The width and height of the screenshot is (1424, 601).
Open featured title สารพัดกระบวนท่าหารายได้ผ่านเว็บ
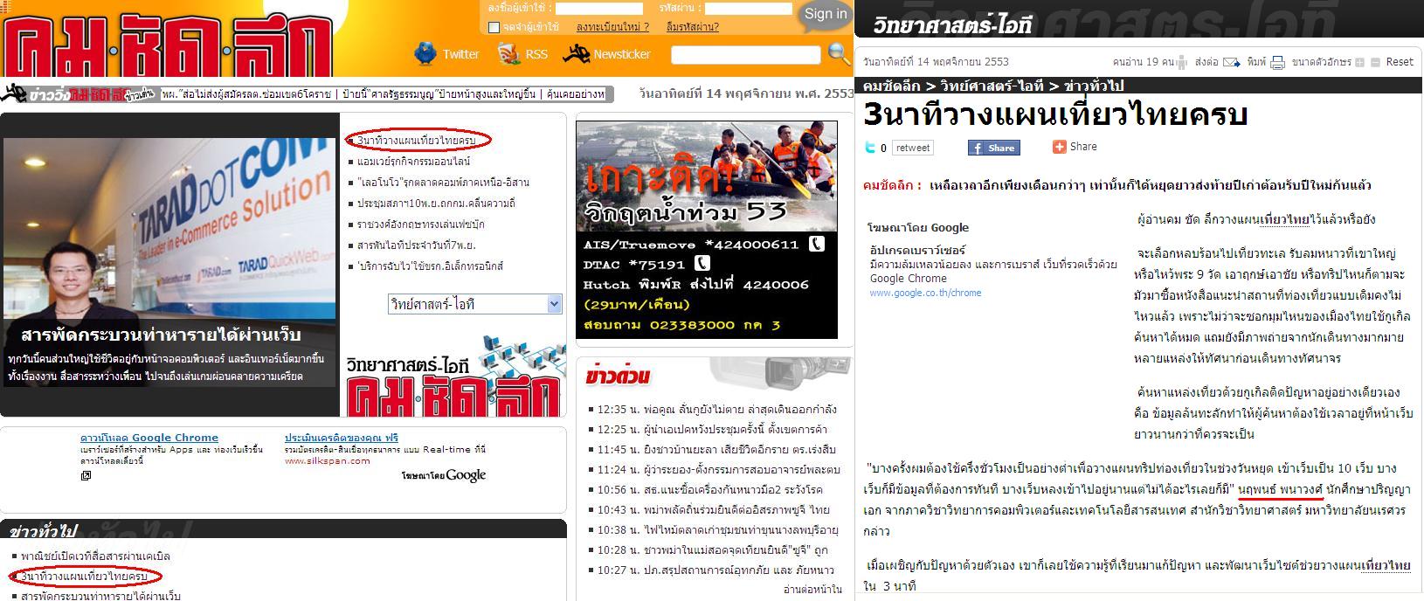[x=161, y=335]
